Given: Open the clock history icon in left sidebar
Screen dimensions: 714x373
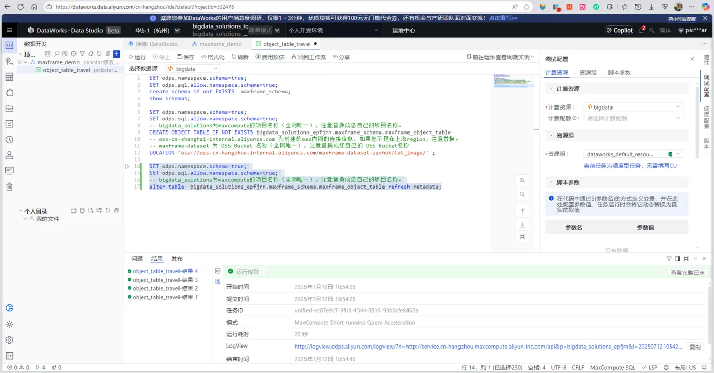Looking at the screenshot, I should coord(9,140).
